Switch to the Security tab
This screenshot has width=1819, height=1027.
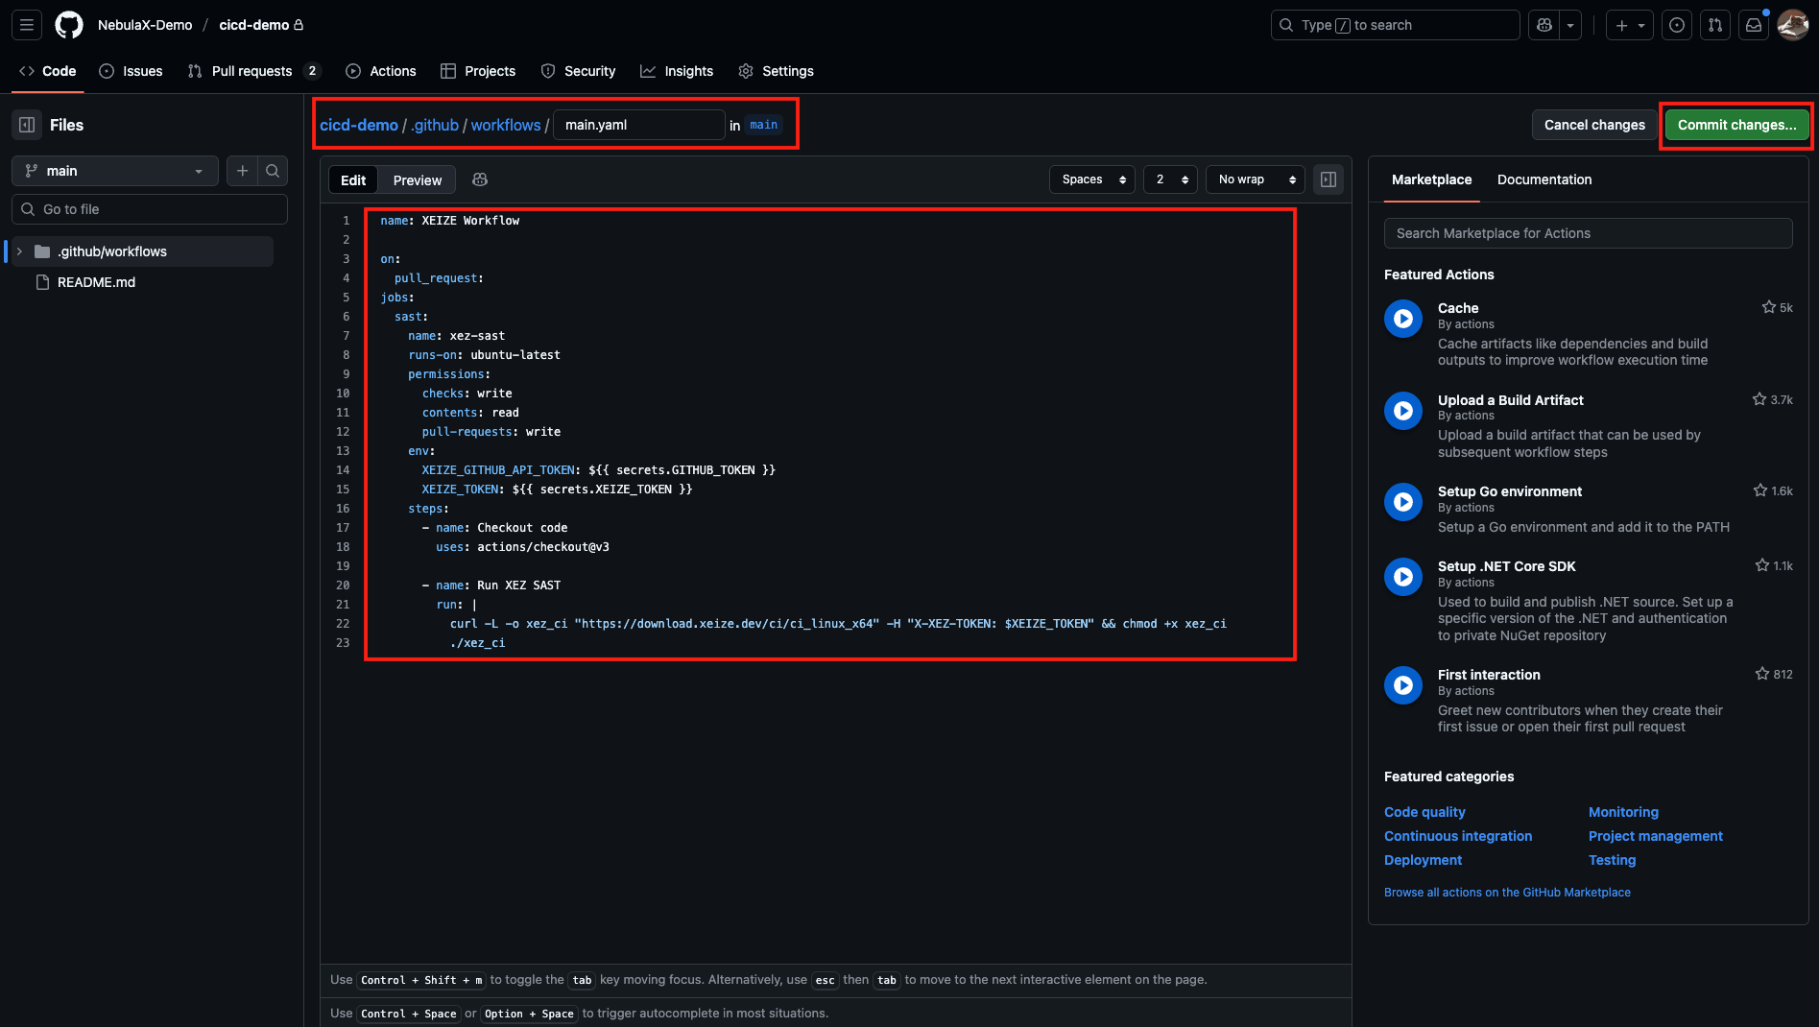click(578, 71)
